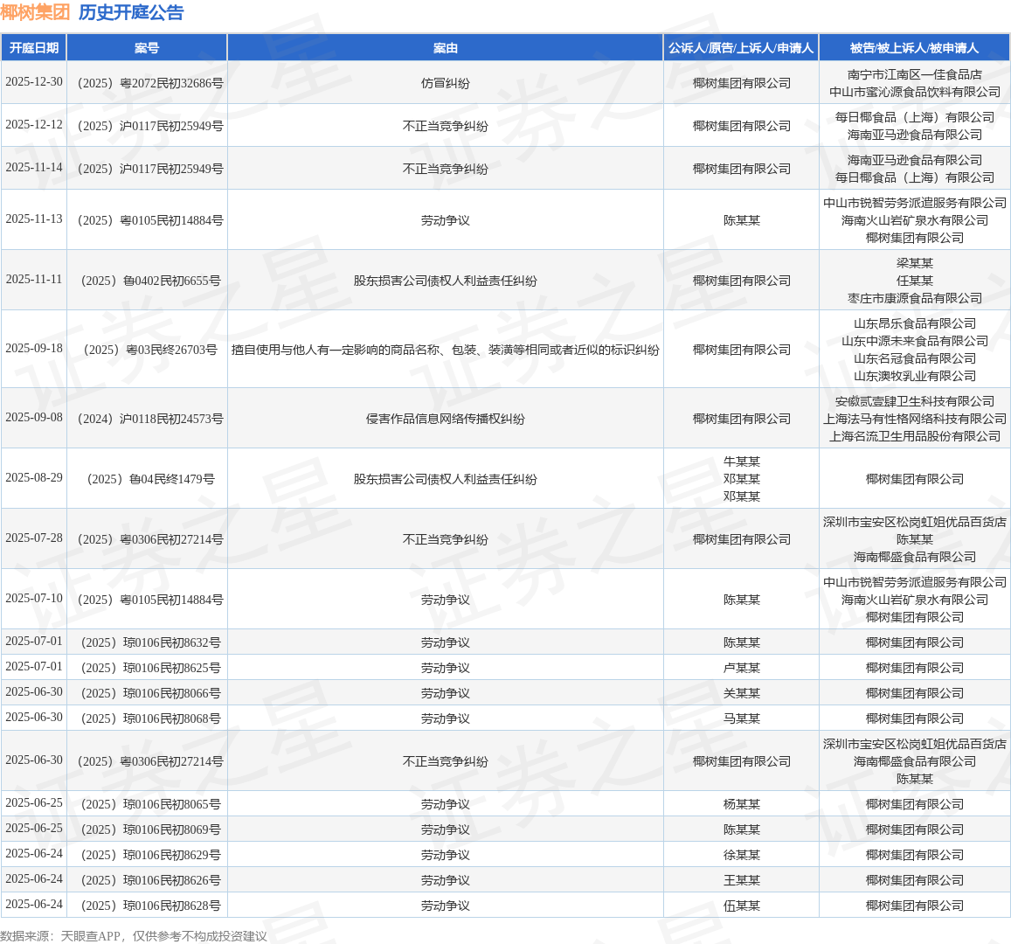This screenshot has width=1011, height=944.
Task: Click the date 2025-09-18
Action: click(34, 348)
